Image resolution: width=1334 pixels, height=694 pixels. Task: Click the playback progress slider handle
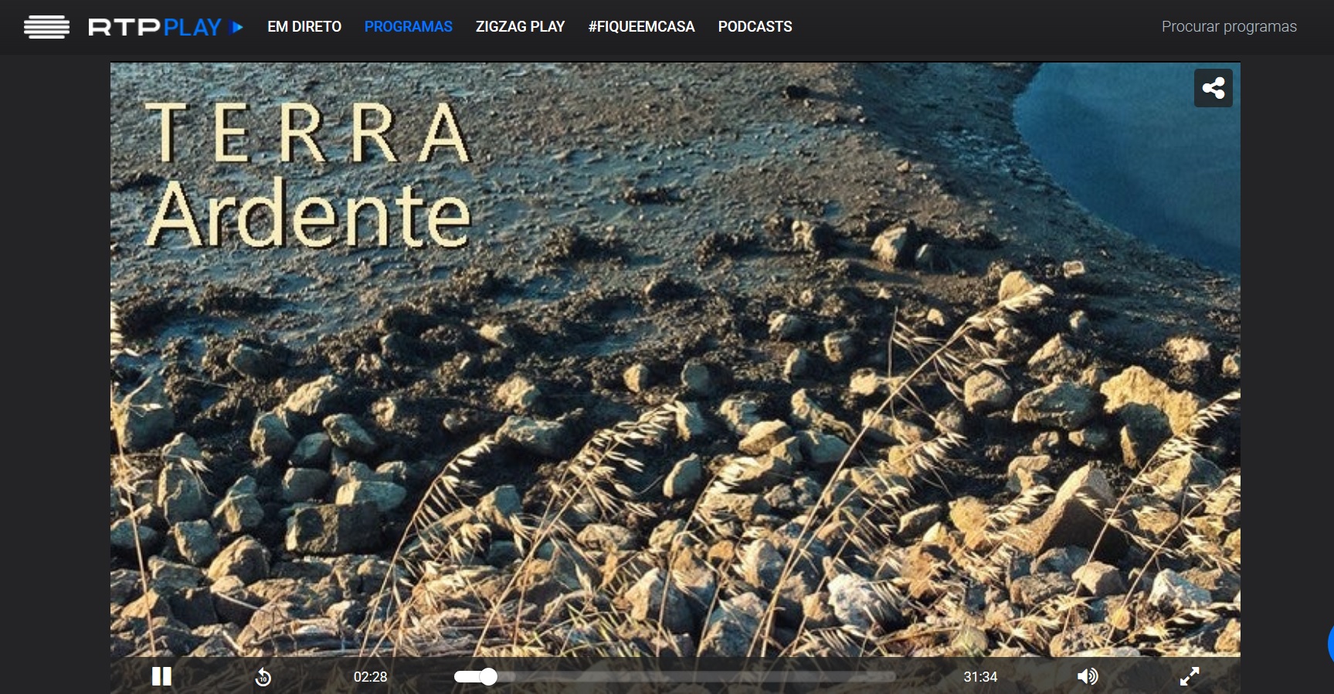[x=488, y=677]
